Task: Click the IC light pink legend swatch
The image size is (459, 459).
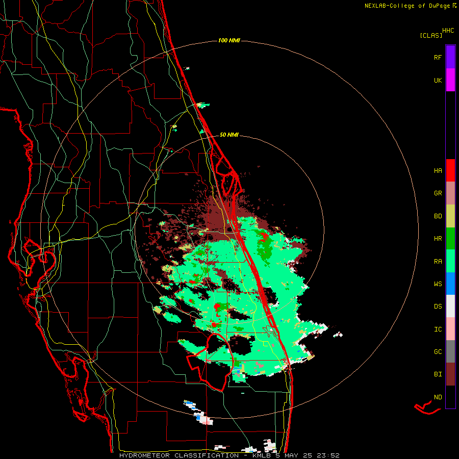Action: point(450,329)
